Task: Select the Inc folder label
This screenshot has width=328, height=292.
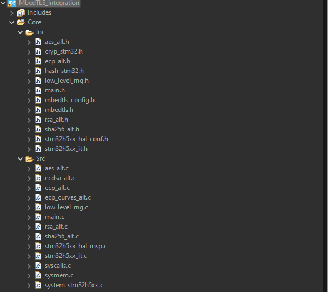Action: (41, 32)
